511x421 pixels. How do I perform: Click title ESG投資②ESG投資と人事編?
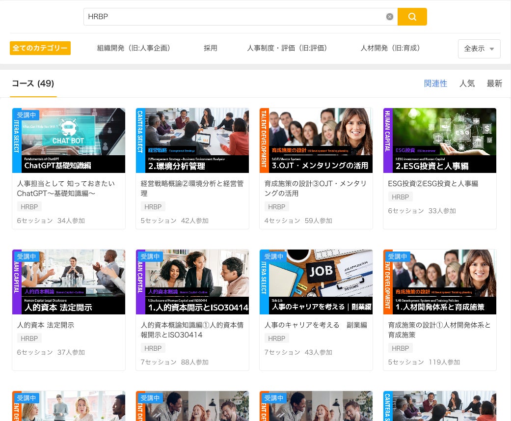[x=433, y=184]
